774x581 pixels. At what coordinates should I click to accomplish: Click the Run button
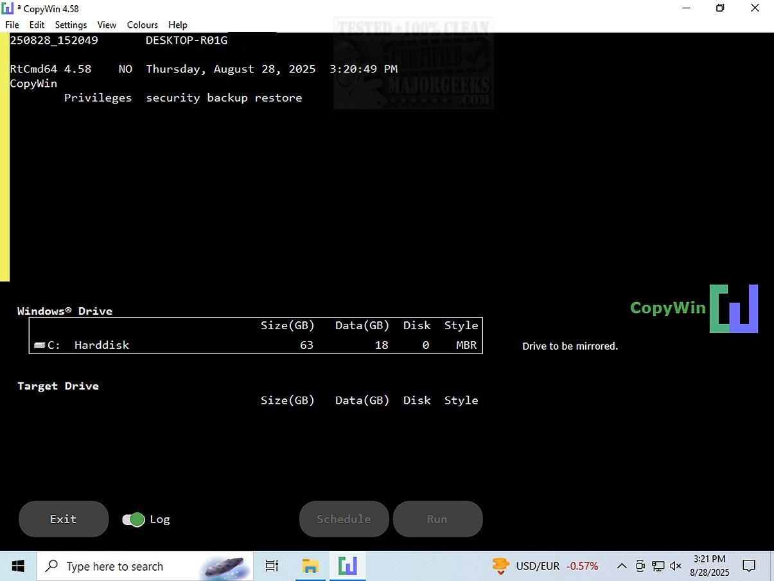point(437,519)
